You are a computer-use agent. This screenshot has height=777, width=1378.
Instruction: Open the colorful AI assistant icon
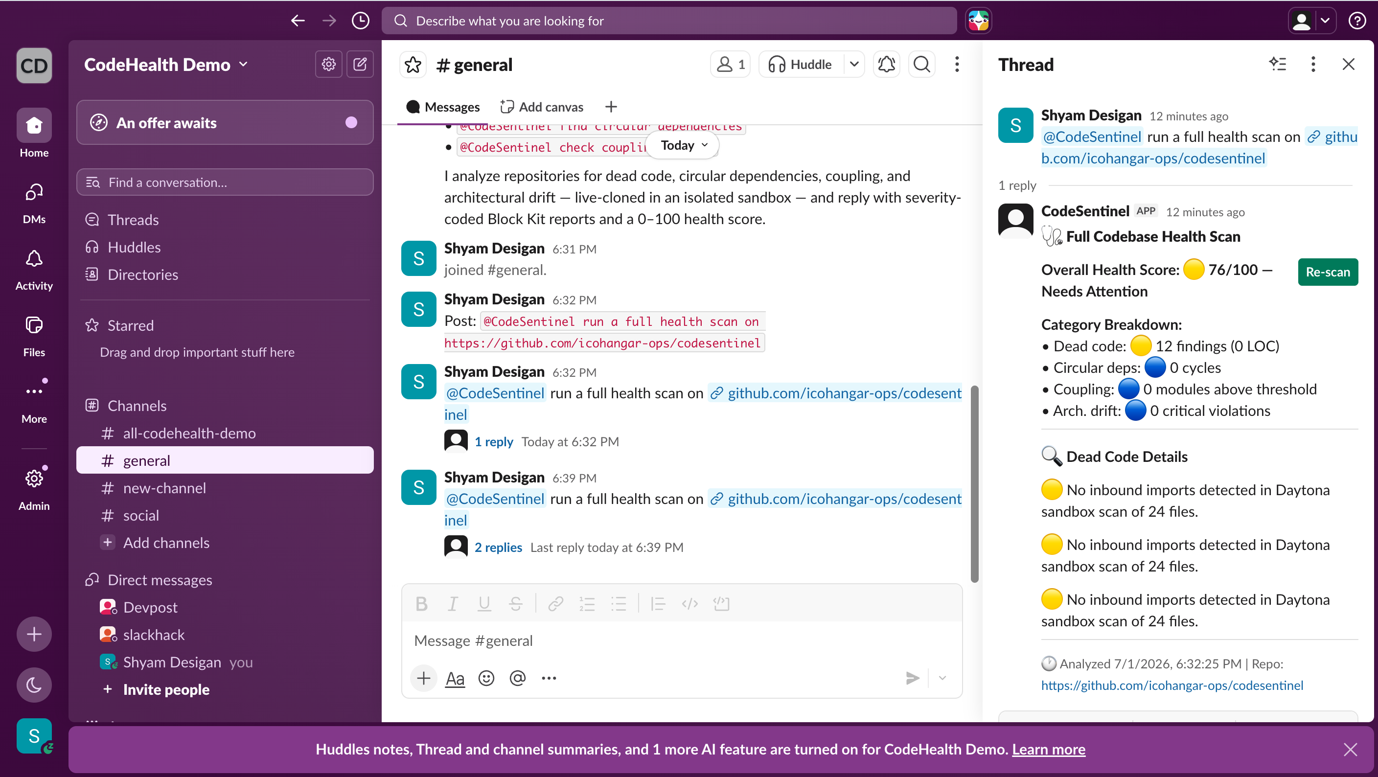[x=978, y=21]
